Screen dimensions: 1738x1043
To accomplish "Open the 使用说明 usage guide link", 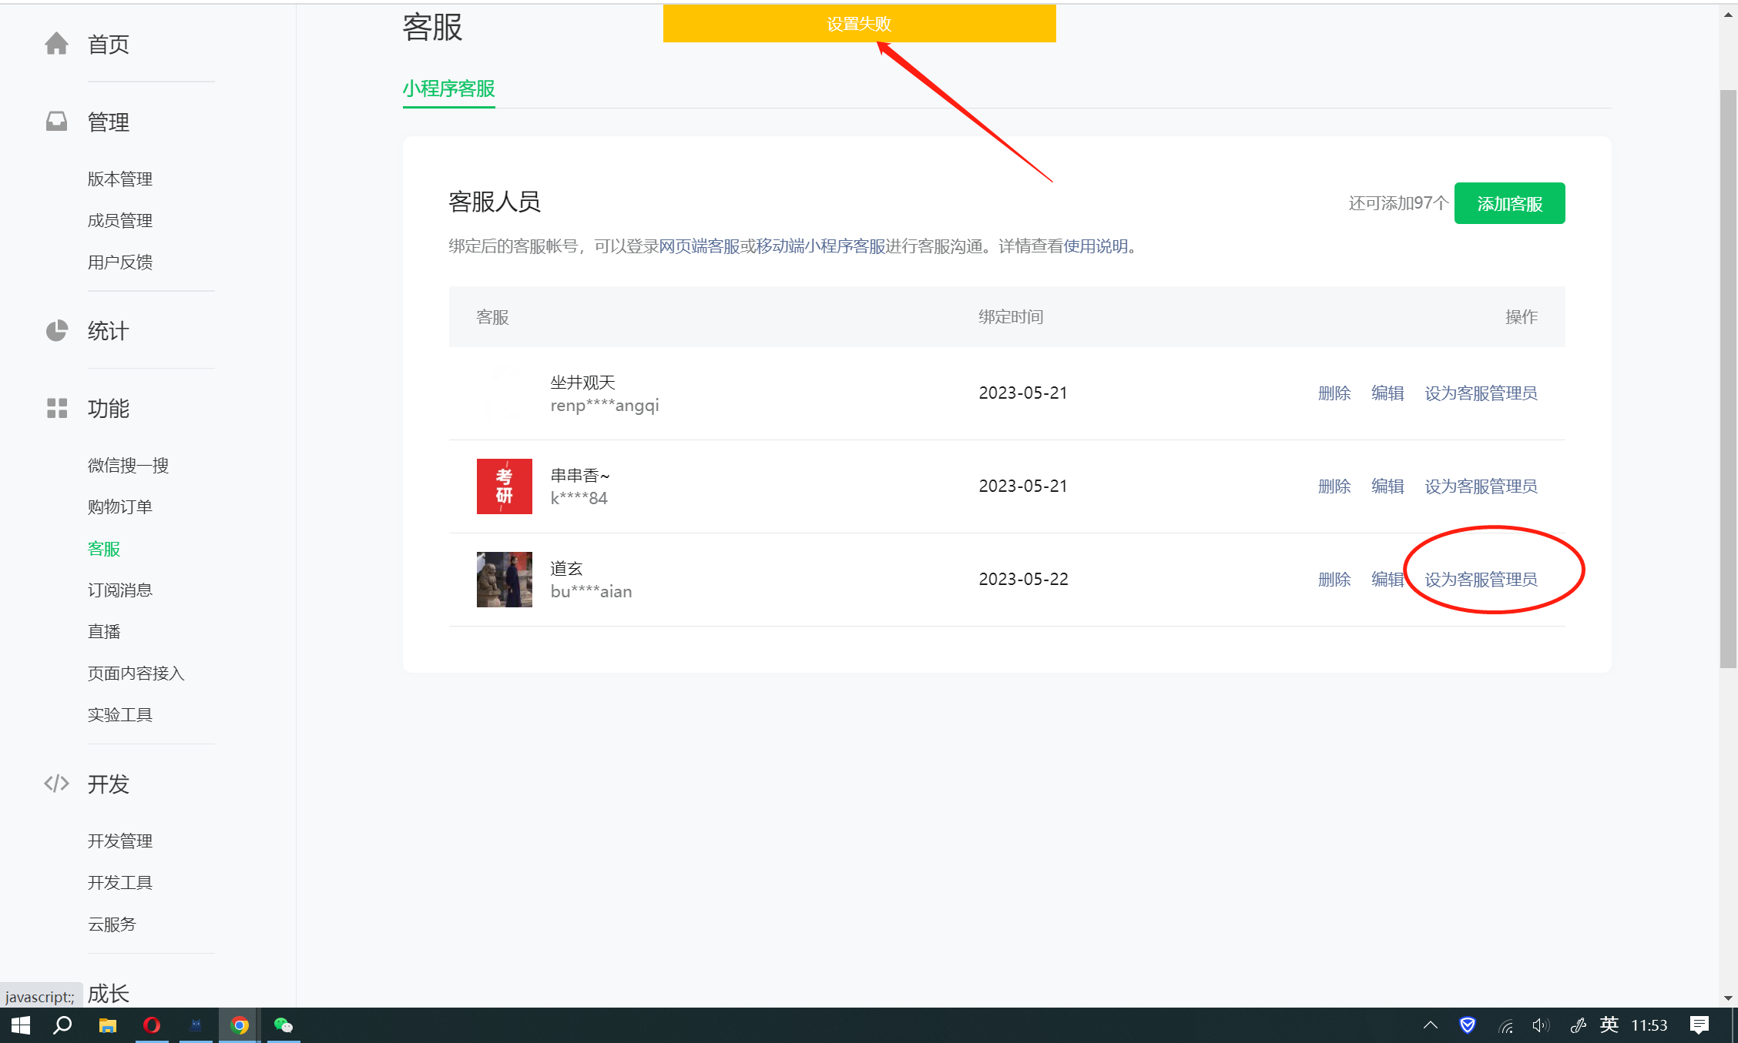I will (x=1095, y=246).
